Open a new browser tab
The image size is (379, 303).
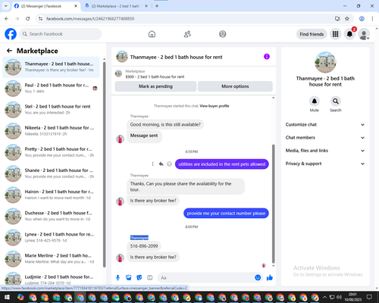coord(157,6)
